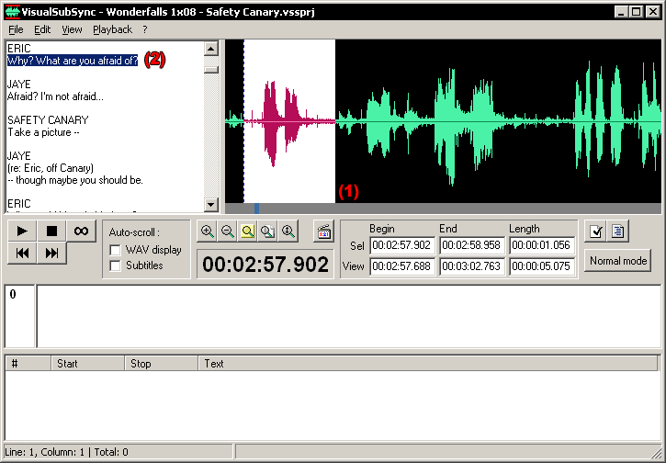Zoom in on the waveform
The height and width of the screenshot is (463, 666).
[208, 231]
